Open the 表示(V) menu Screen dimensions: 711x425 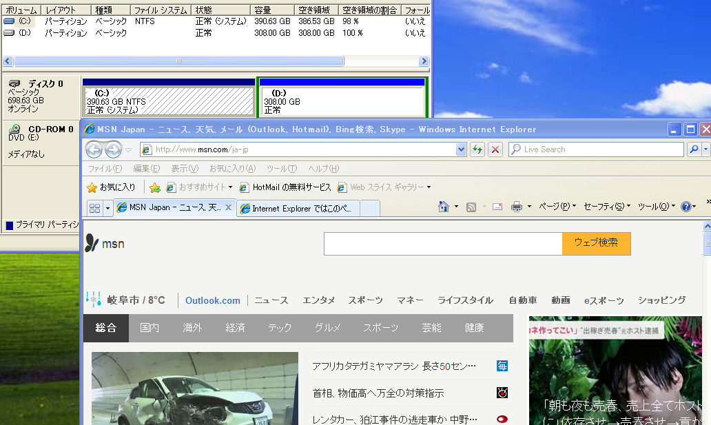pos(185,169)
